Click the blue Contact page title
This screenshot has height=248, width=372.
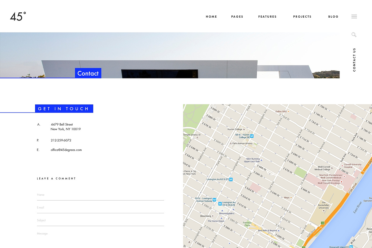(88, 73)
